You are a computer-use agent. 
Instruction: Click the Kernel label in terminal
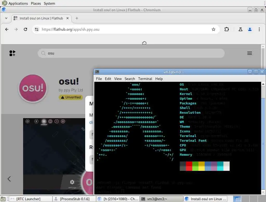(186, 94)
